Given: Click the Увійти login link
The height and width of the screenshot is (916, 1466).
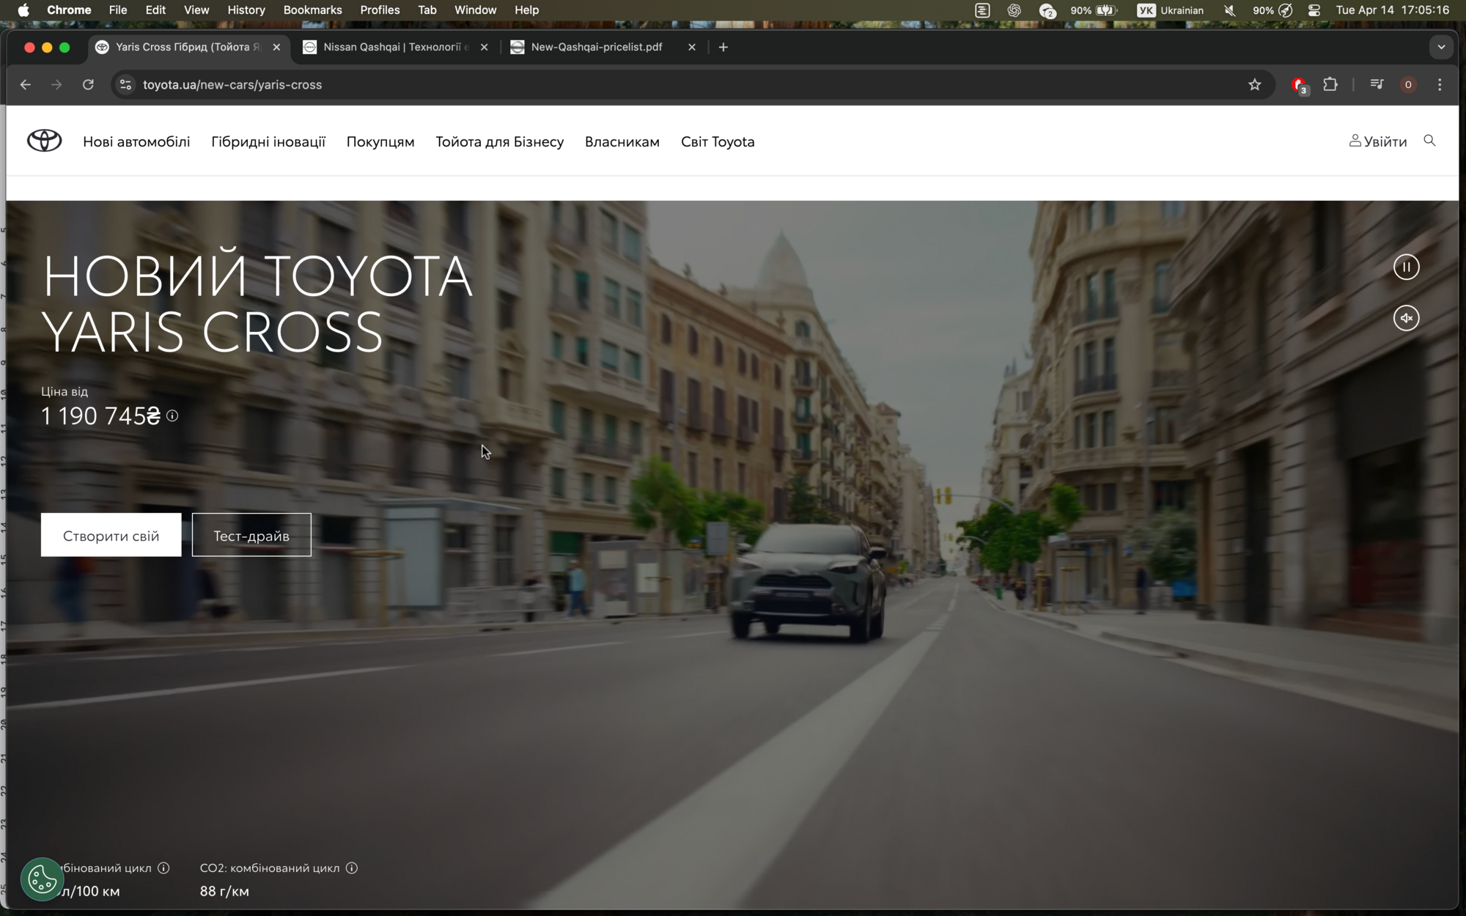Looking at the screenshot, I should (1378, 141).
